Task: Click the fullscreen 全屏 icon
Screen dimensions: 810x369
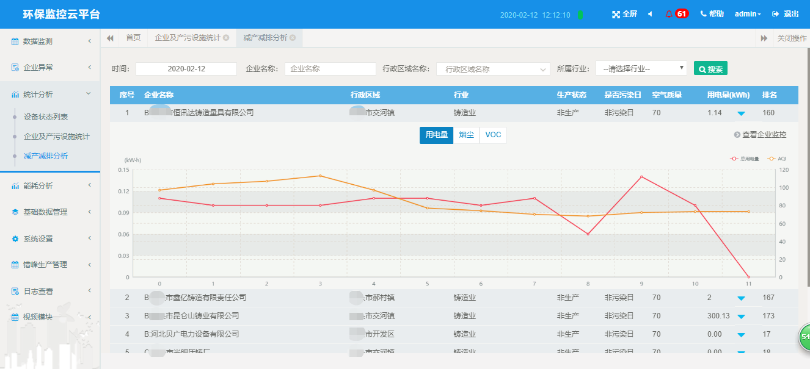Action: (x=616, y=14)
